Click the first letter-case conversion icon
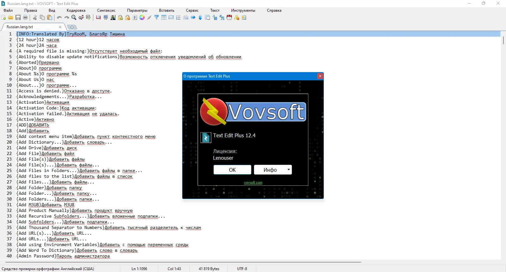506x272 pixels. point(215,18)
